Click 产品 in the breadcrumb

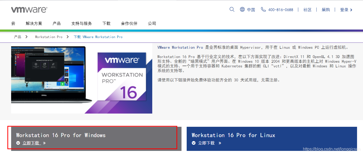[x=18, y=37]
